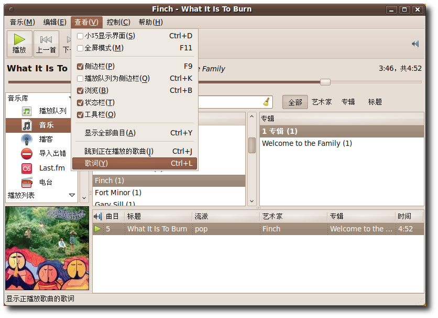Screen dimensions: 438x318
Task: Uncheck 侧边栏 sidebar option
Action: [80, 67]
